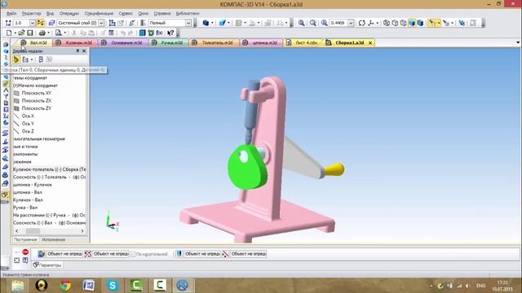Click the Print icon

(x=42, y=33)
